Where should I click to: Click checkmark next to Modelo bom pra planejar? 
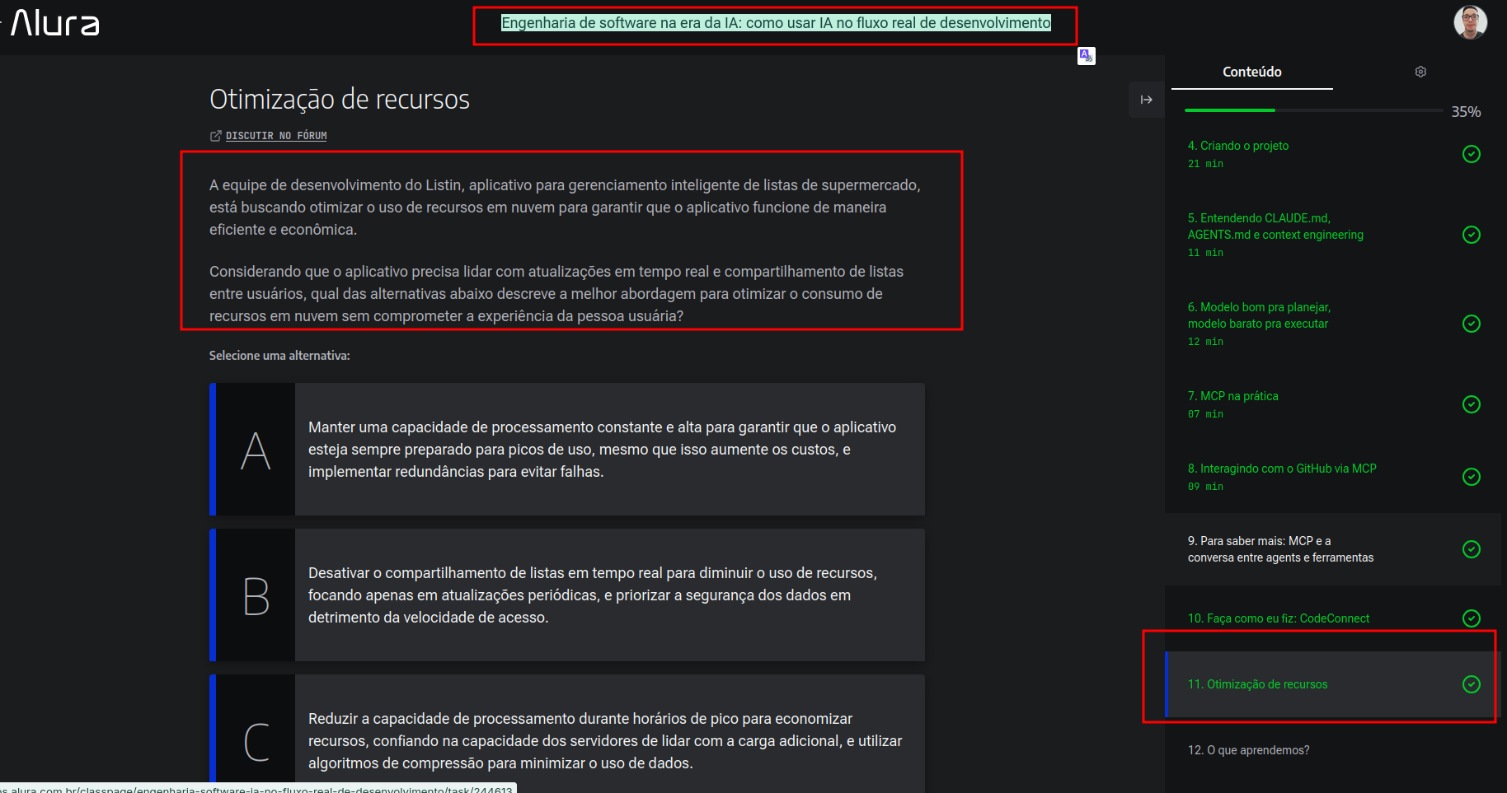1472,324
